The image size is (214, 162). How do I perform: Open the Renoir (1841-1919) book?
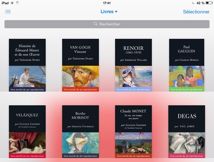pos(133,65)
